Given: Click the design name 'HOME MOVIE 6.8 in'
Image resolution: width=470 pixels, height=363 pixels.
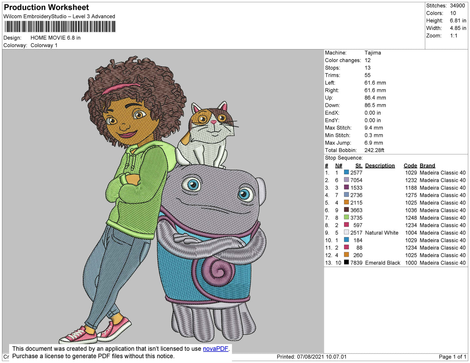Looking at the screenshot, I should pos(56,38).
